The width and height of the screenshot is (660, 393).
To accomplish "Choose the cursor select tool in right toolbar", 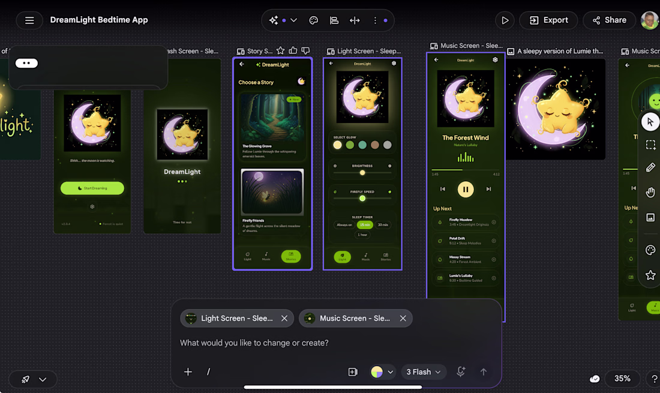I will pyautogui.click(x=650, y=122).
